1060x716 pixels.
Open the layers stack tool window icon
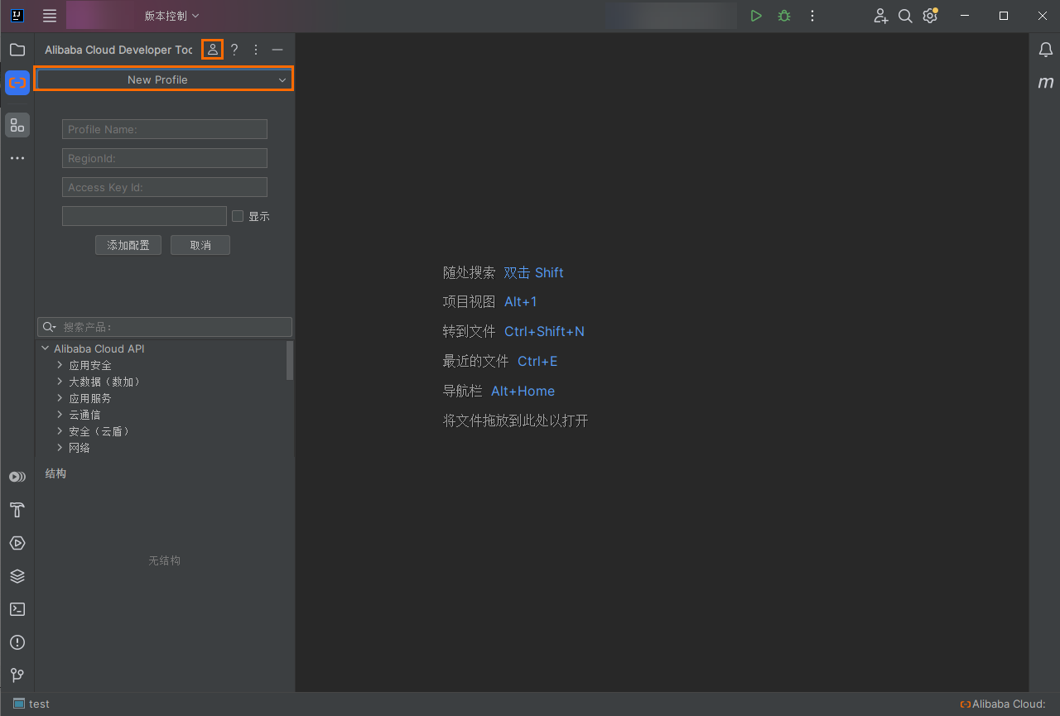(17, 576)
